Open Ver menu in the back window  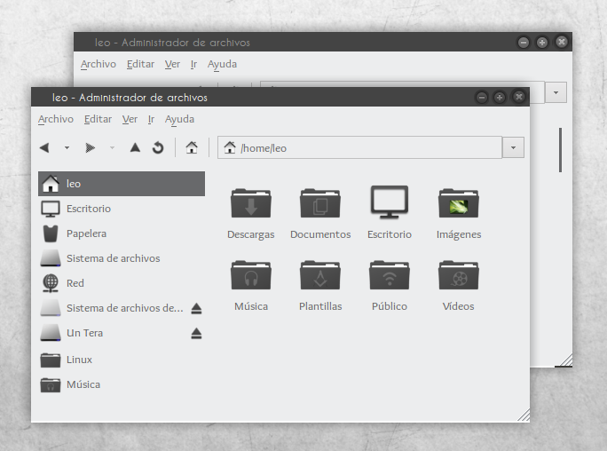tap(172, 64)
